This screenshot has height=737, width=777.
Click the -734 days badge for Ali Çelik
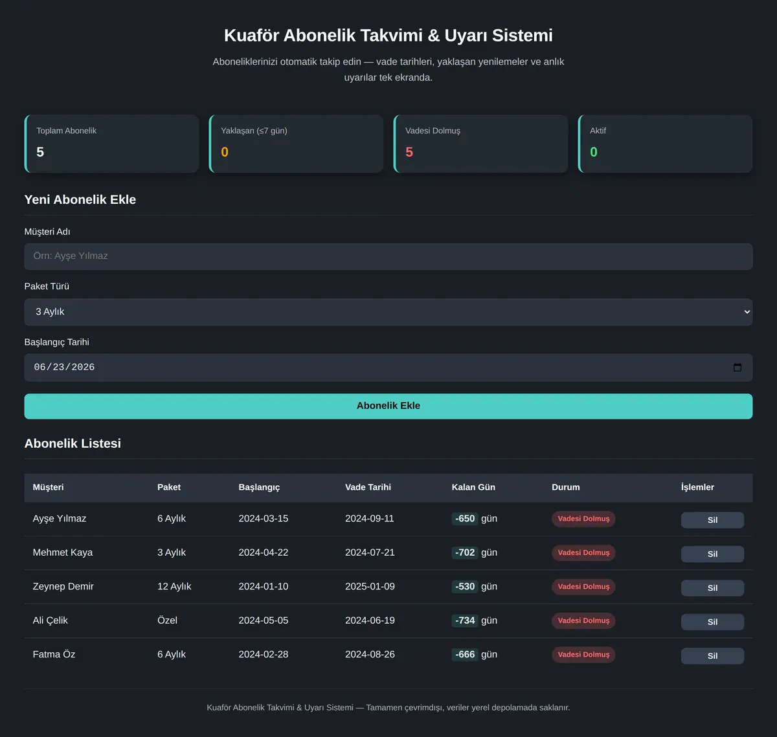[465, 621]
